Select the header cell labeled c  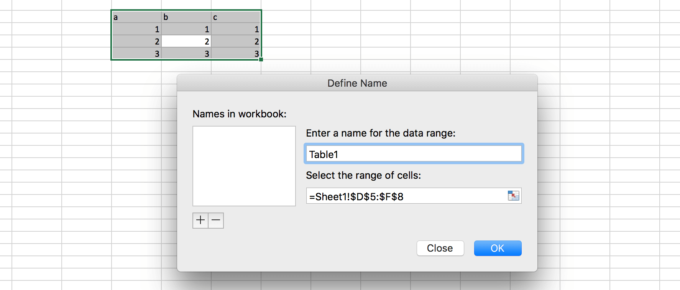click(236, 17)
